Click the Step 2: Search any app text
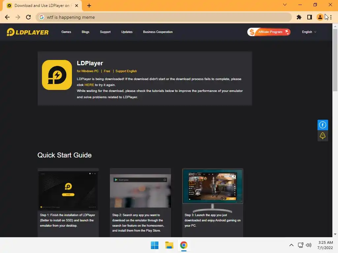The height and width of the screenshot is (253, 338). click(x=138, y=223)
